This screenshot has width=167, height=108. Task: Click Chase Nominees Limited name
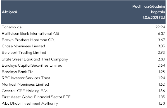(x=23, y=46)
